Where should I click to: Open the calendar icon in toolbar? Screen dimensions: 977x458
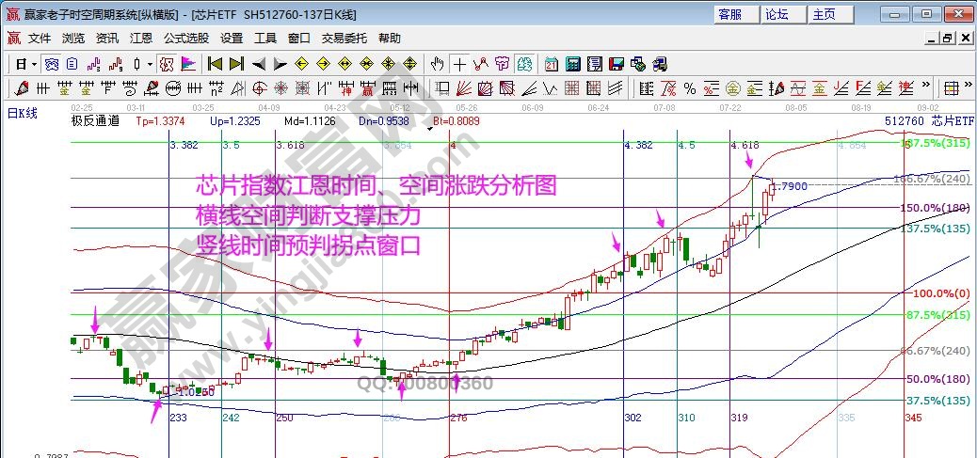tap(550, 64)
